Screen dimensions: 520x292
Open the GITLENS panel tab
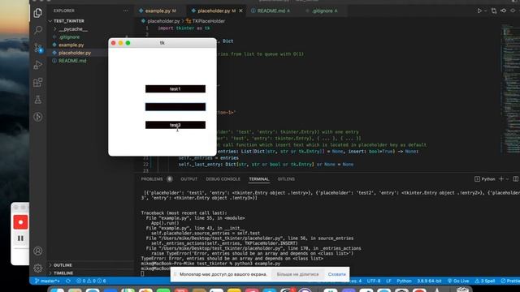click(286, 179)
